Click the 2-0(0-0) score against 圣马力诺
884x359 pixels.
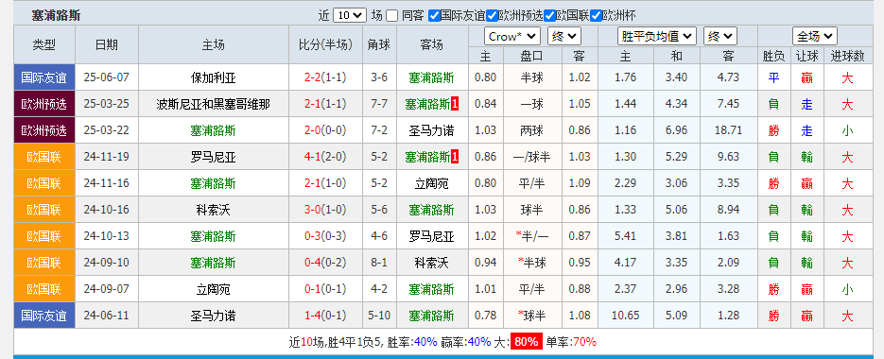[324, 130]
